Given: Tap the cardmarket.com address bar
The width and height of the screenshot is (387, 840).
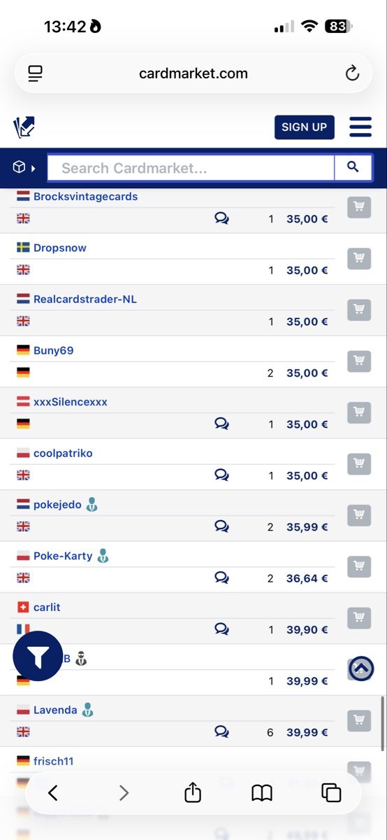Looking at the screenshot, I should click(x=193, y=73).
